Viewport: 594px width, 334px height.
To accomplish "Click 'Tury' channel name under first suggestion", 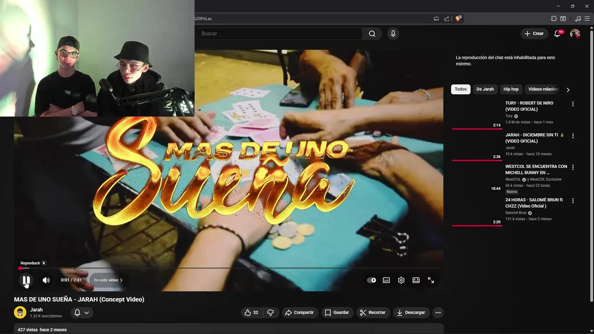I will click(x=509, y=116).
